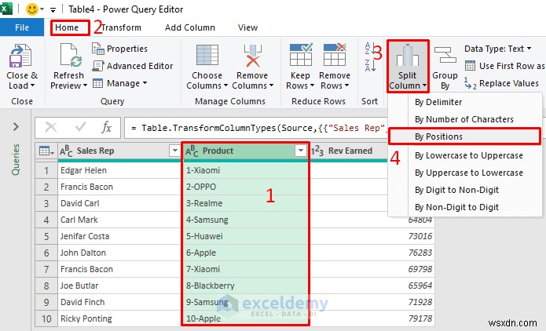Sort descending with the Z-A icon
Image resolution: width=546 pixels, height=331 pixels.
pos(370,65)
